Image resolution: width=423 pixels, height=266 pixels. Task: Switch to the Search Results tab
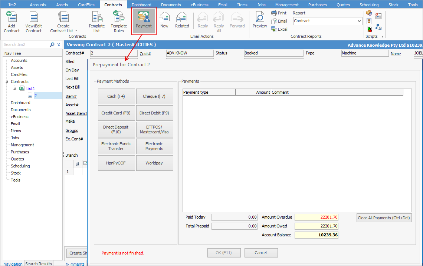[x=39, y=263]
